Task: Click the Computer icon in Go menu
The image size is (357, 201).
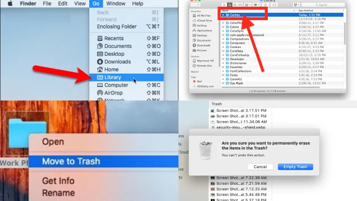Action: 100,85
